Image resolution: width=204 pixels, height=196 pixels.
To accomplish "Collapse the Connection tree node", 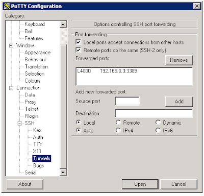I will coord(11,88).
